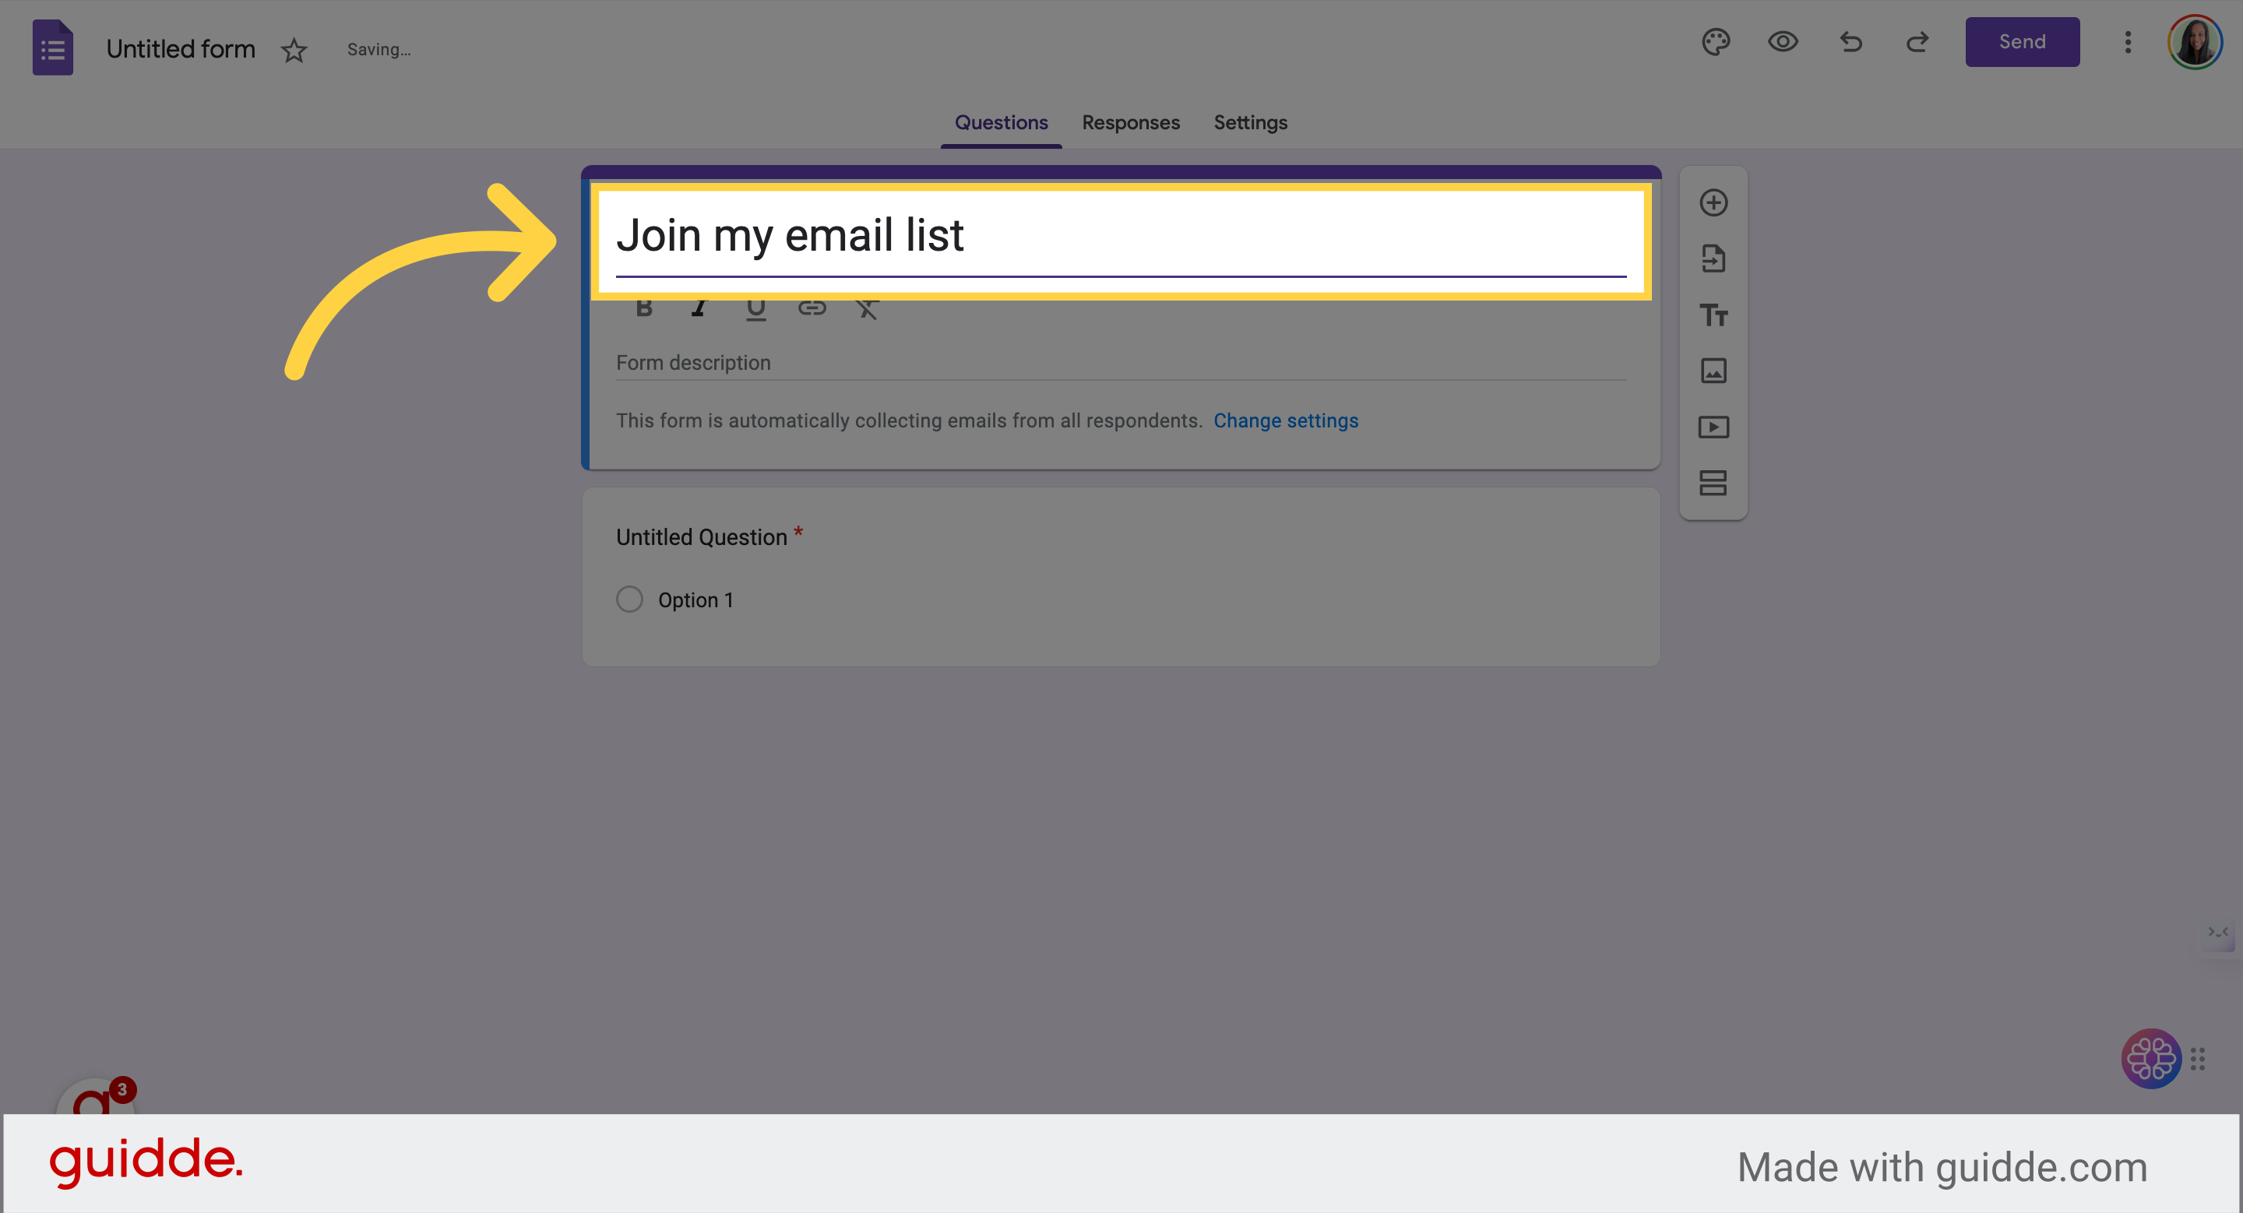
Task: Redo the last change
Action: coord(1917,42)
